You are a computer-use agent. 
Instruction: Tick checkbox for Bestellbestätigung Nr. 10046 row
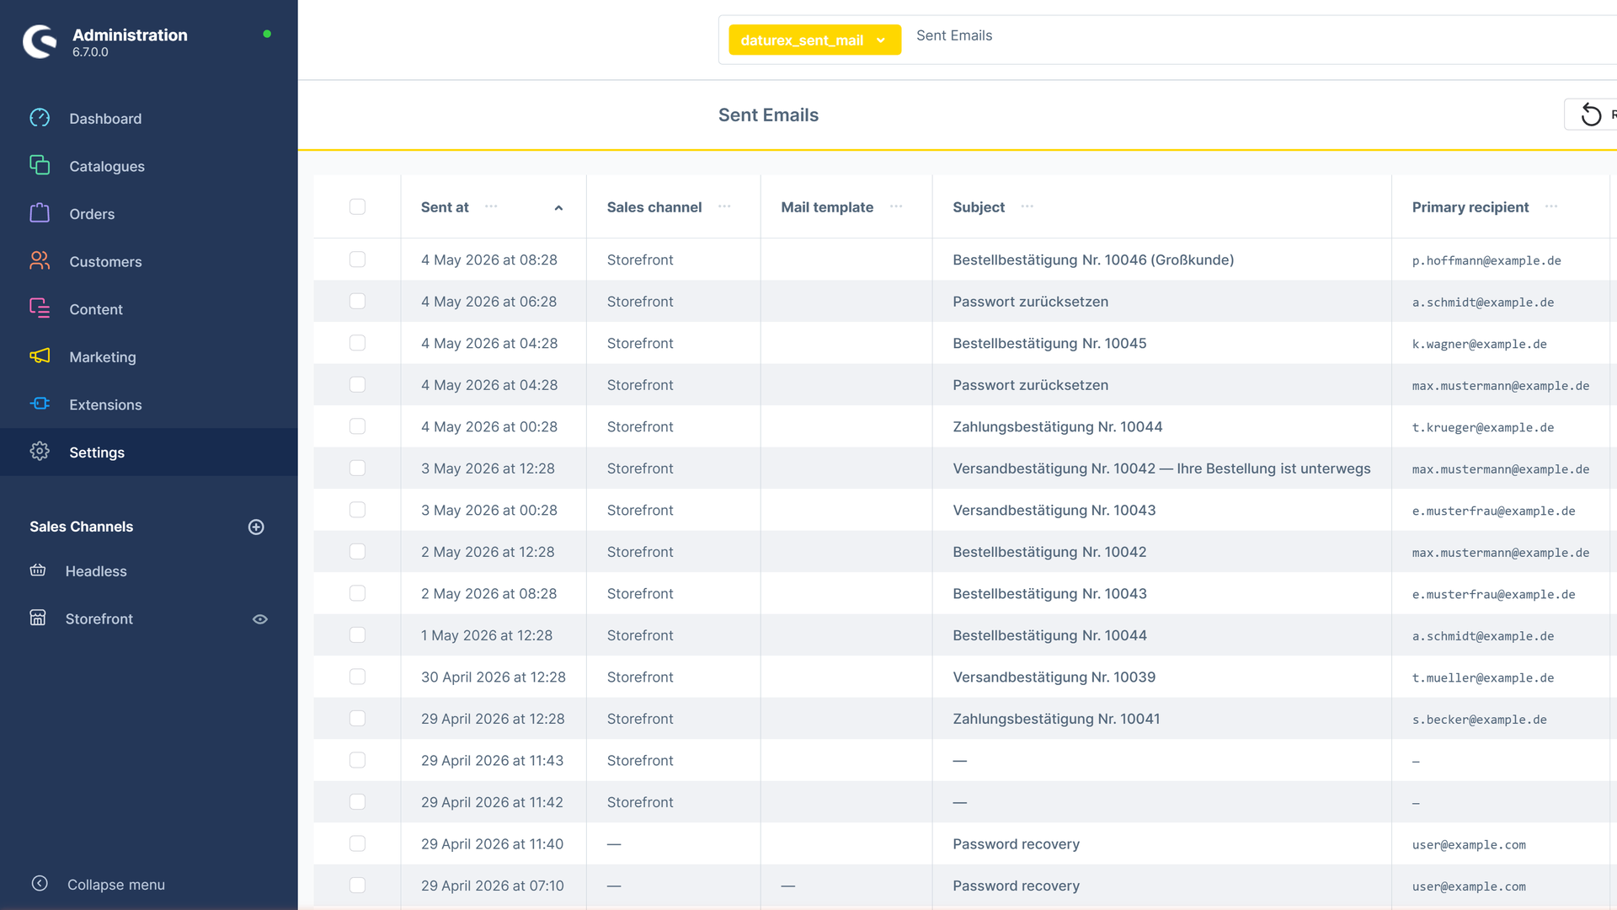(357, 260)
